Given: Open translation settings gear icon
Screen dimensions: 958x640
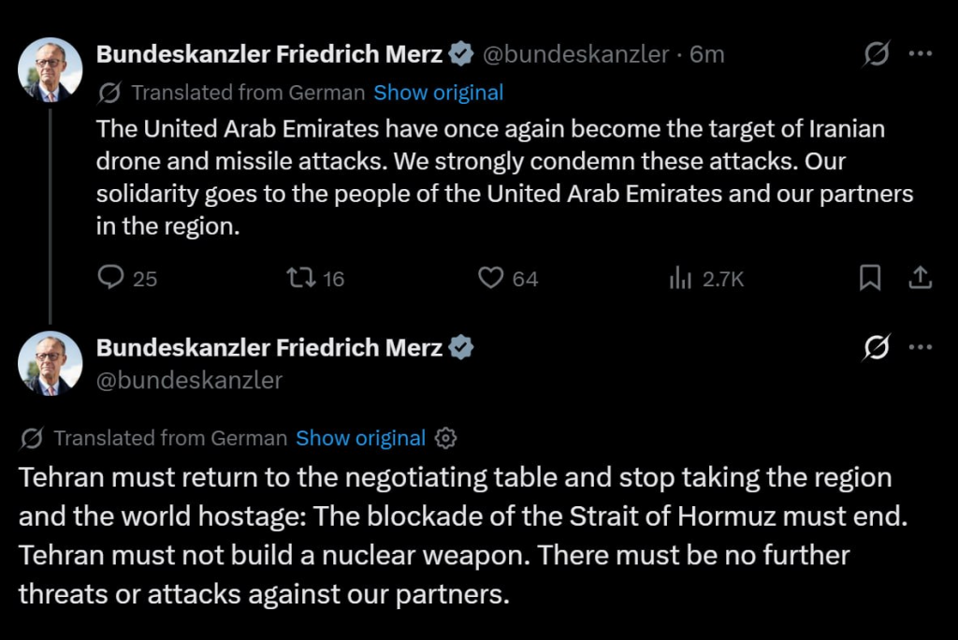Looking at the screenshot, I should [445, 438].
